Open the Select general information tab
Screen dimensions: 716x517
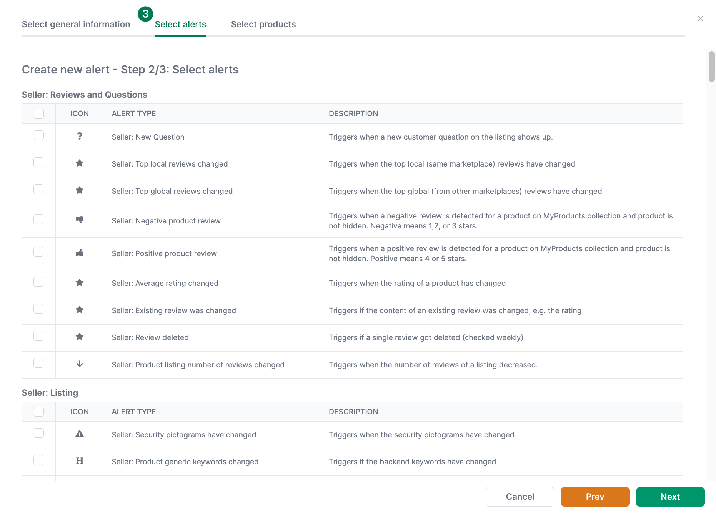[x=75, y=24]
